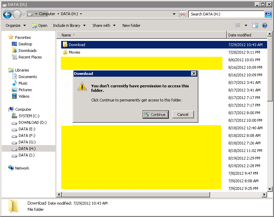Click the yellow warning icon in dialog
The image size is (274, 217).
(82, 86)
